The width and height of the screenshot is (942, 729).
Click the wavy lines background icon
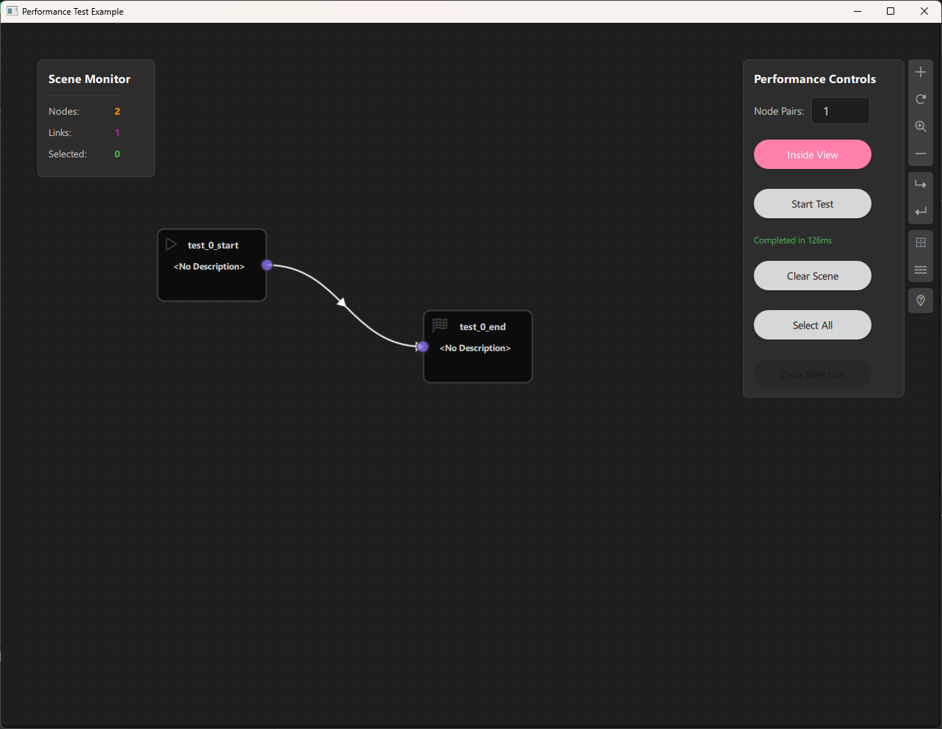point(920,269)
